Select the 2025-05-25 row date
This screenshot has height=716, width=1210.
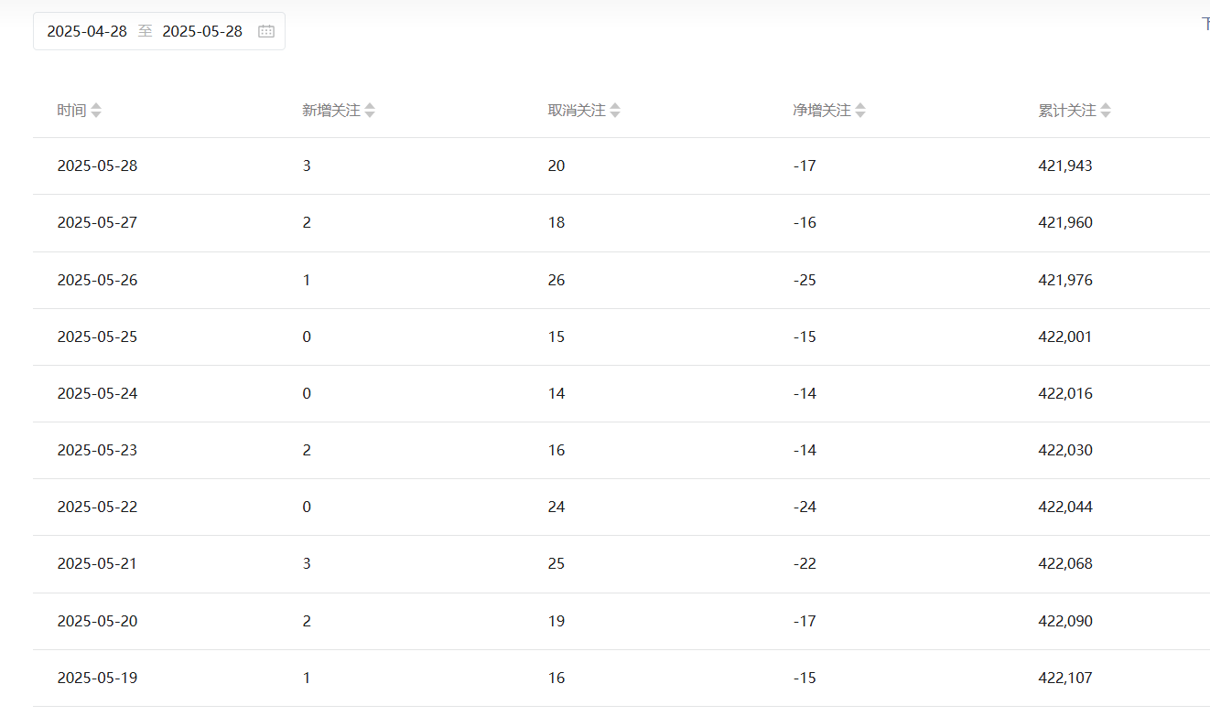[x=97, y=337]
